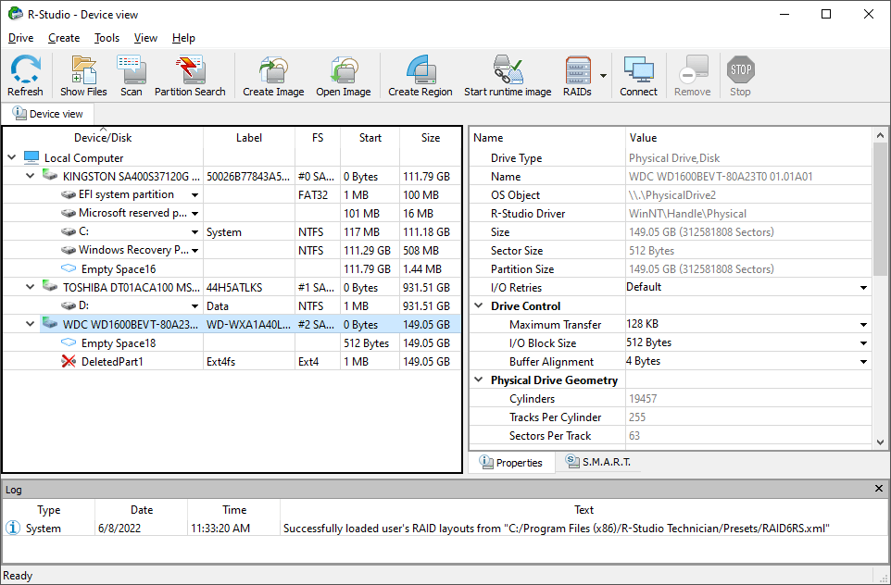Open the Maximum Transfer dropdown

pos(864,325)
